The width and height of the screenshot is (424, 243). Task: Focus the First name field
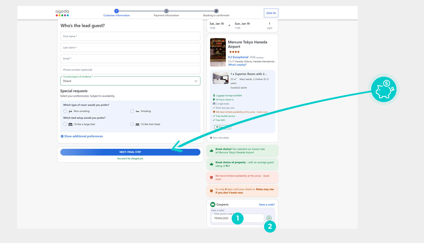[x=130, y=36]
